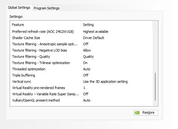Click the Setting column header
Image resolution: width=178 pixels, height=129 pixels.
[x=88, y=25]
